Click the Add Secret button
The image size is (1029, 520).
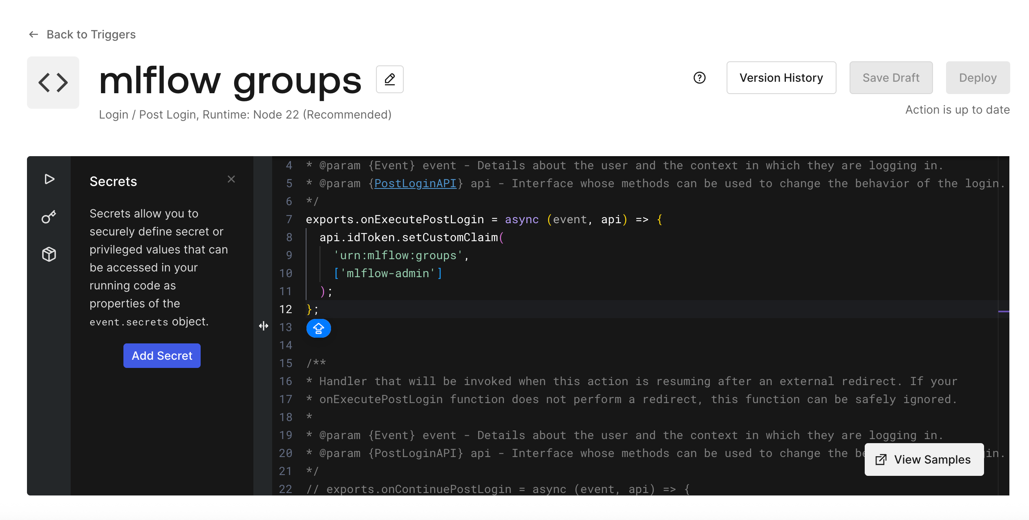tap(162, 356)
